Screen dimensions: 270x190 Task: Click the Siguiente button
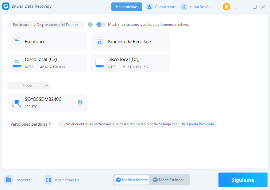coord(243,180)
